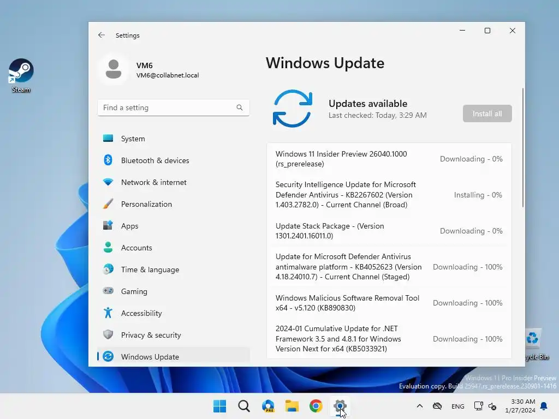559x419 pixels.
Task: Open Accounts person icon
Action: point(108,247)
